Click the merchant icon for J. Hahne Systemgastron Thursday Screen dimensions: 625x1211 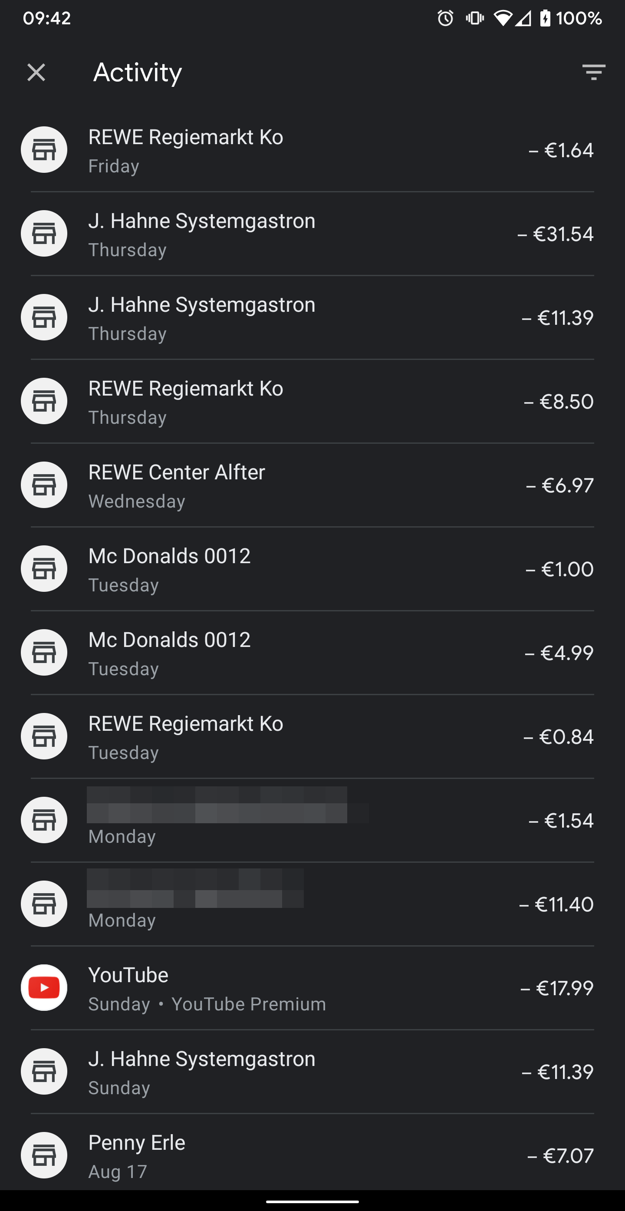point(44,233)
